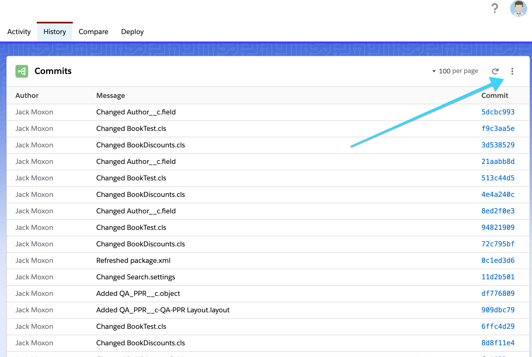Screen dimensions: 532x357
Task: Open commit 3d538529 link
Action: pos(498,145)
